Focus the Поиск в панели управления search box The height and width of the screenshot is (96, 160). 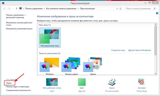[141, 9]
